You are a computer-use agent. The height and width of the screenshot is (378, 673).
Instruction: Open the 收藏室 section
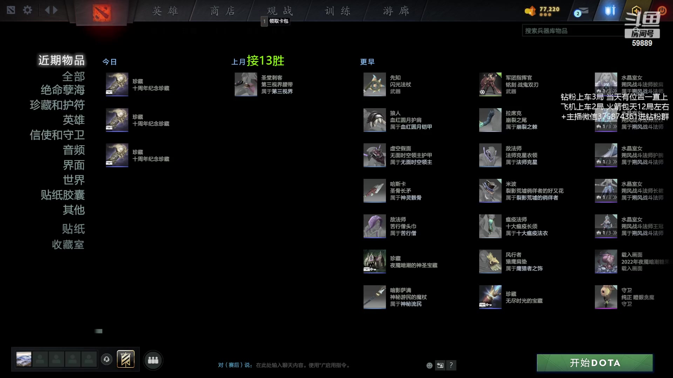(68, 245)
